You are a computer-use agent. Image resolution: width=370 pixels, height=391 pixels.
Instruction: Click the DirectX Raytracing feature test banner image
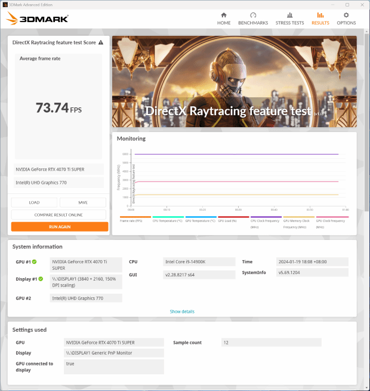coord(235,81)
